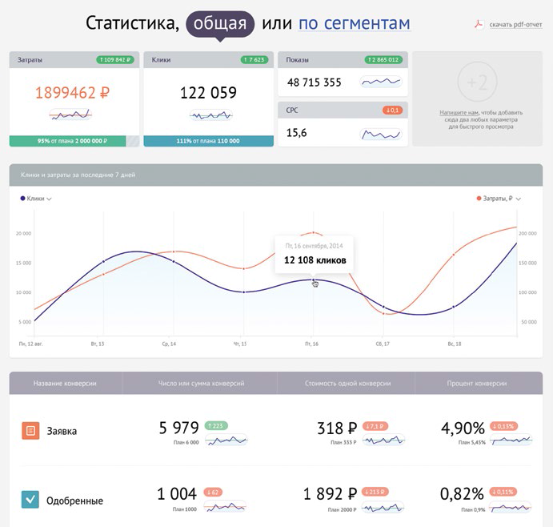Click the Название конверсии column header

click(65, 383)
